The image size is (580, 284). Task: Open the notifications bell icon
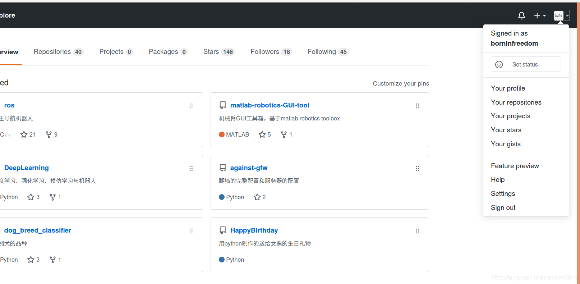click(521, 15)
